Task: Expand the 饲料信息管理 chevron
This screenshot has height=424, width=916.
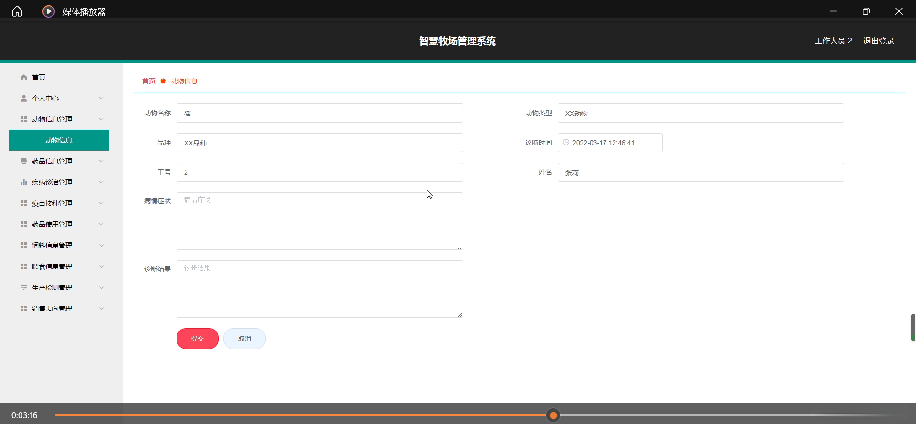Action: tap(101, 245)
